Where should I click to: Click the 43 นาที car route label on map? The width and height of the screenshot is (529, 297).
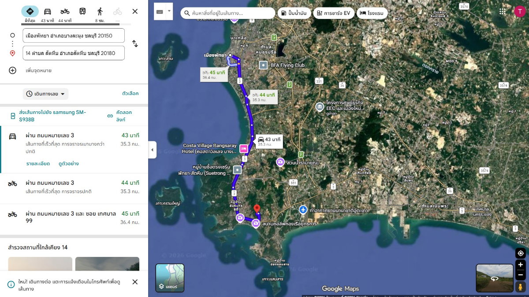268,141
